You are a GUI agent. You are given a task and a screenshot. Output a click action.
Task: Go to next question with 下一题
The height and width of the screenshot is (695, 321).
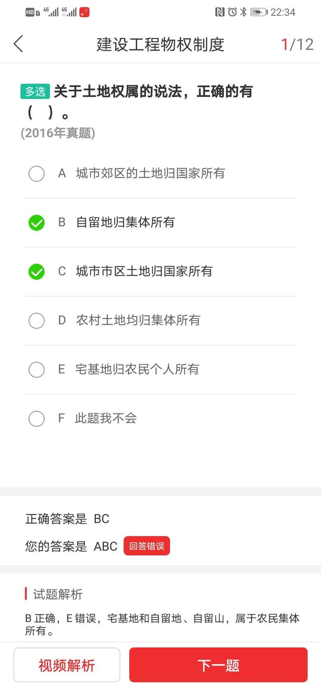(218, 665)
